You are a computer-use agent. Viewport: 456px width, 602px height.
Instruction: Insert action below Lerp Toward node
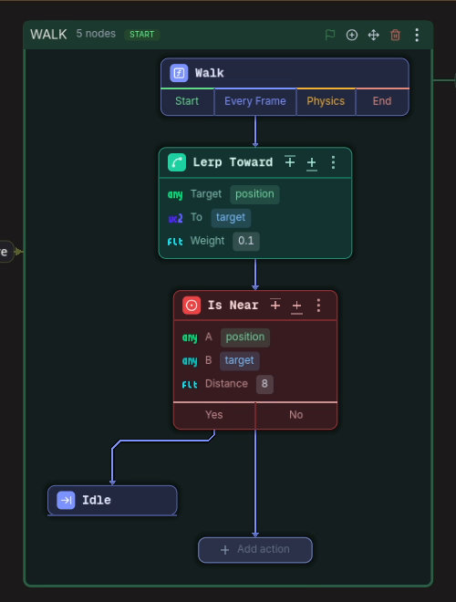312,162
